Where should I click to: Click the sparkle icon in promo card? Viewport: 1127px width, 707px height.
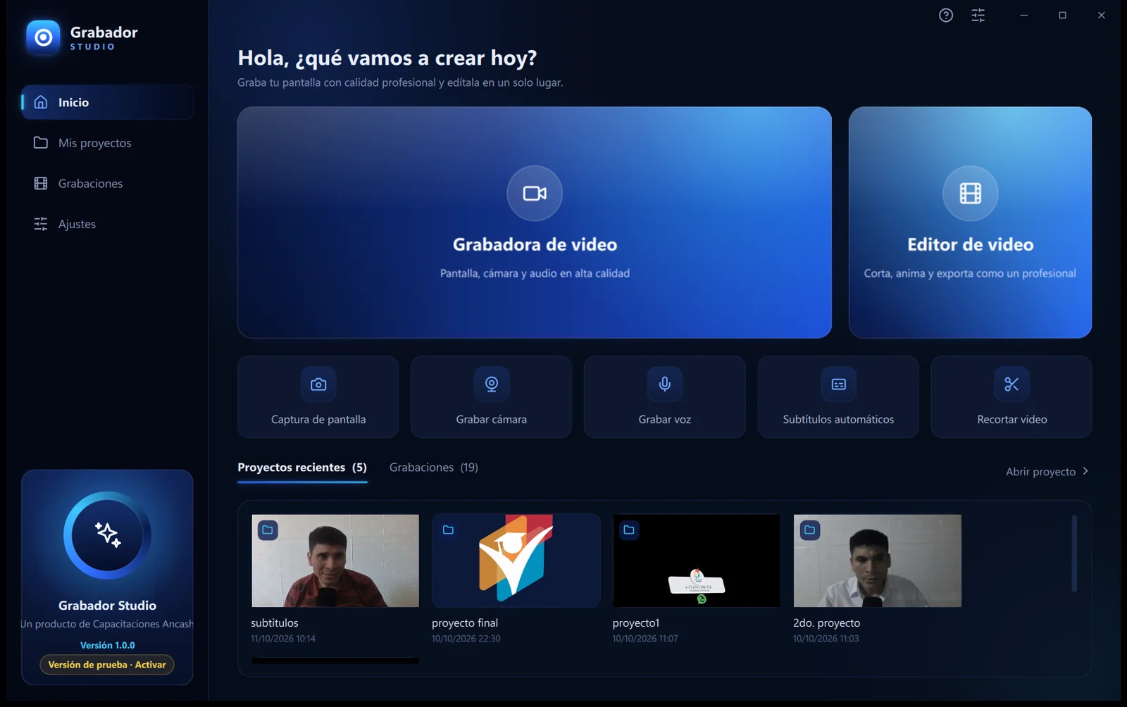click(x=108, y=535)
